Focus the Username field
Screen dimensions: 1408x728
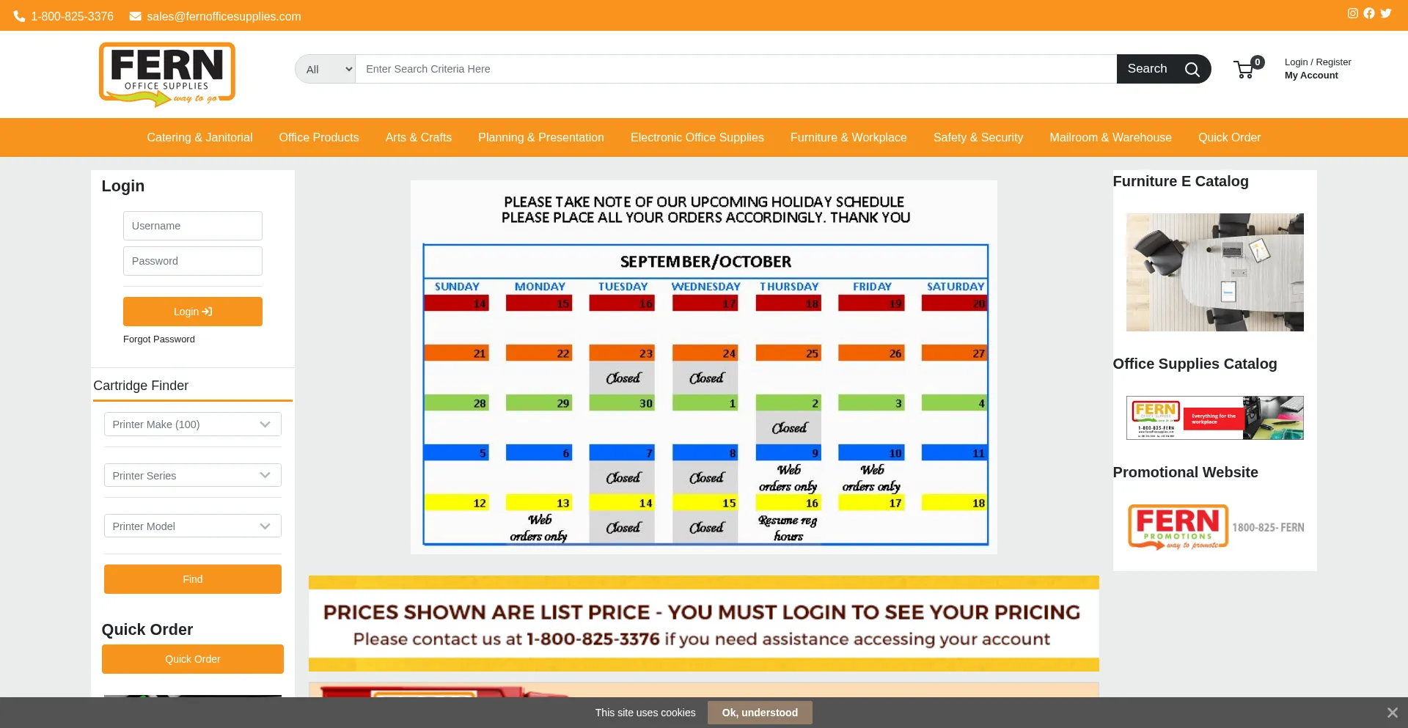pyautogui.click(x=193, y=226)
